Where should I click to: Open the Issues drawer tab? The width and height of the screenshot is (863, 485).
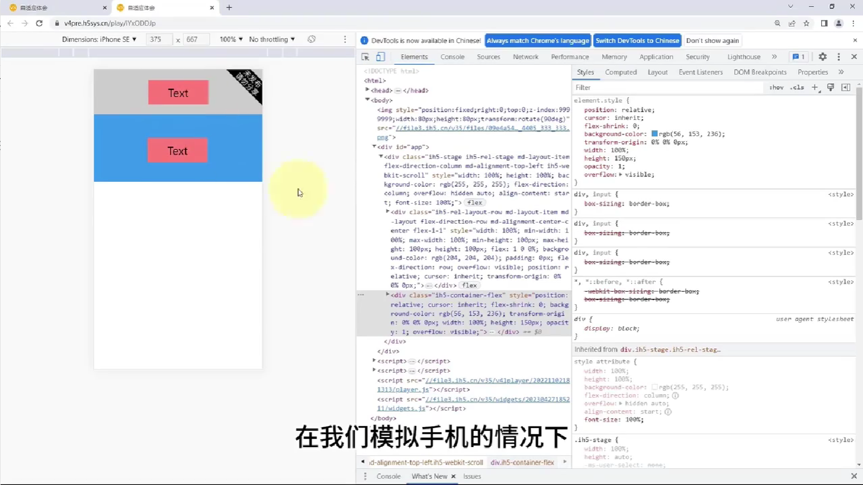pos(472,476)
